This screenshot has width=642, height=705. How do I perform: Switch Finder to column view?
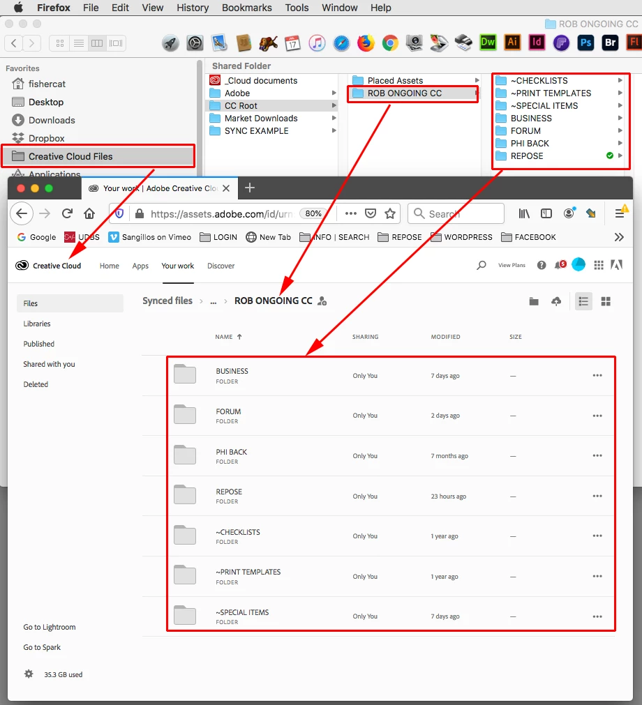97,43
